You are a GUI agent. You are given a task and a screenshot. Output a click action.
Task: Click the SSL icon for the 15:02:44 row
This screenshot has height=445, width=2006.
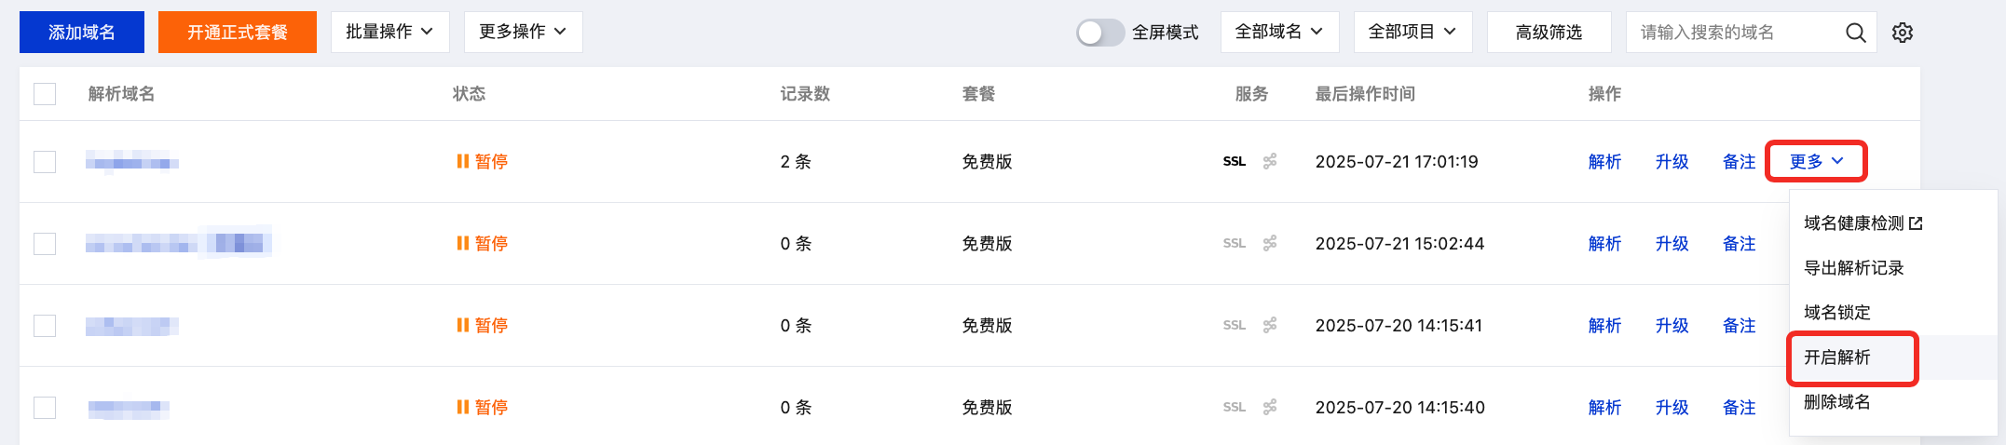pos(1234,244)
